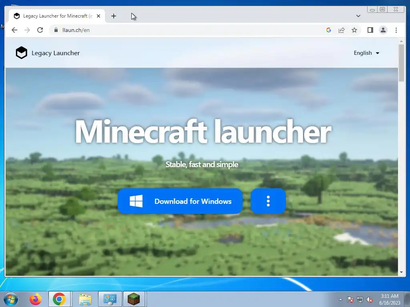Click the Minecraft launcher headline
This screenshot has width=410, height=307.
click(x=203, y=131)
